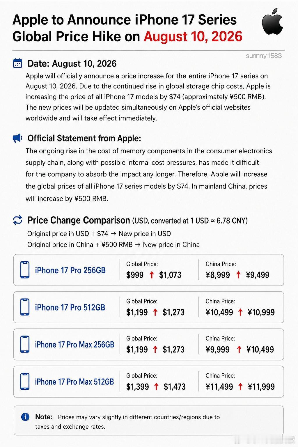Click the new price $1,073
Screen dimensions: 298x447
(170, 275)
